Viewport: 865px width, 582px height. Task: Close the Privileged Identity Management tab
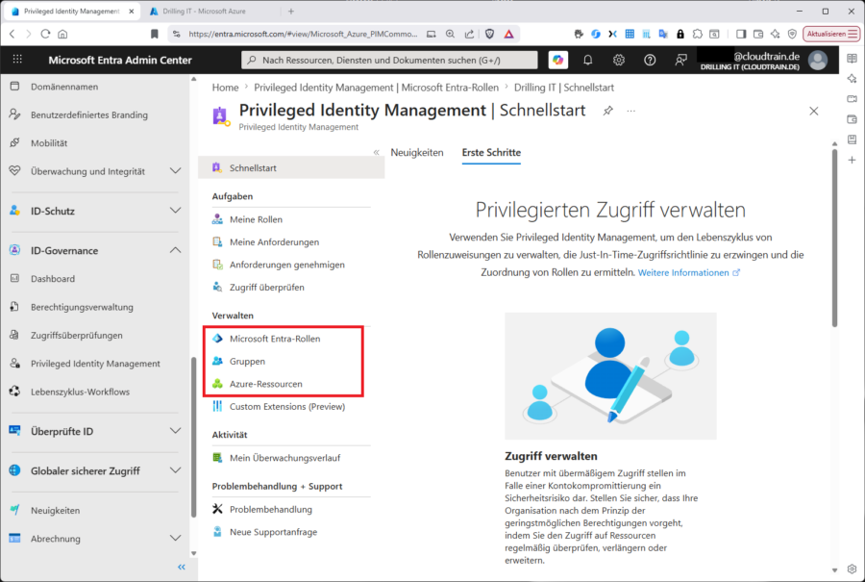tap(132, 11)
